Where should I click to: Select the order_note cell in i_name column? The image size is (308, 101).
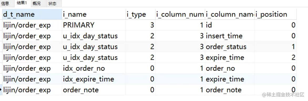(94, 90)
